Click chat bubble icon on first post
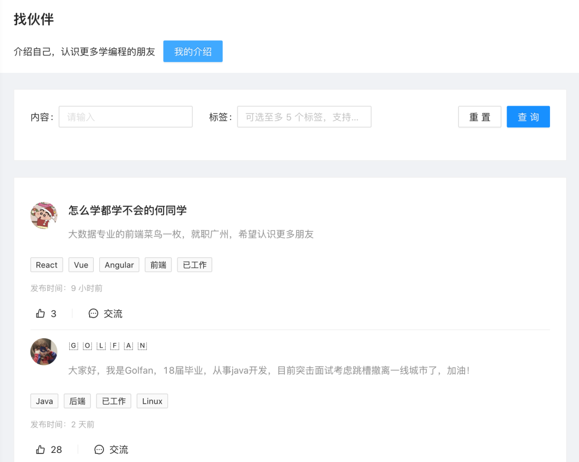 point(93,314)
